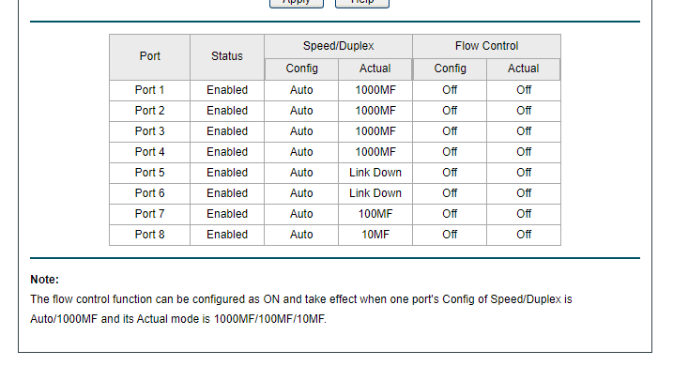Click the Flow Control group header
The width and height of the screenshot is (673, 366).
[x=487, y=46]
